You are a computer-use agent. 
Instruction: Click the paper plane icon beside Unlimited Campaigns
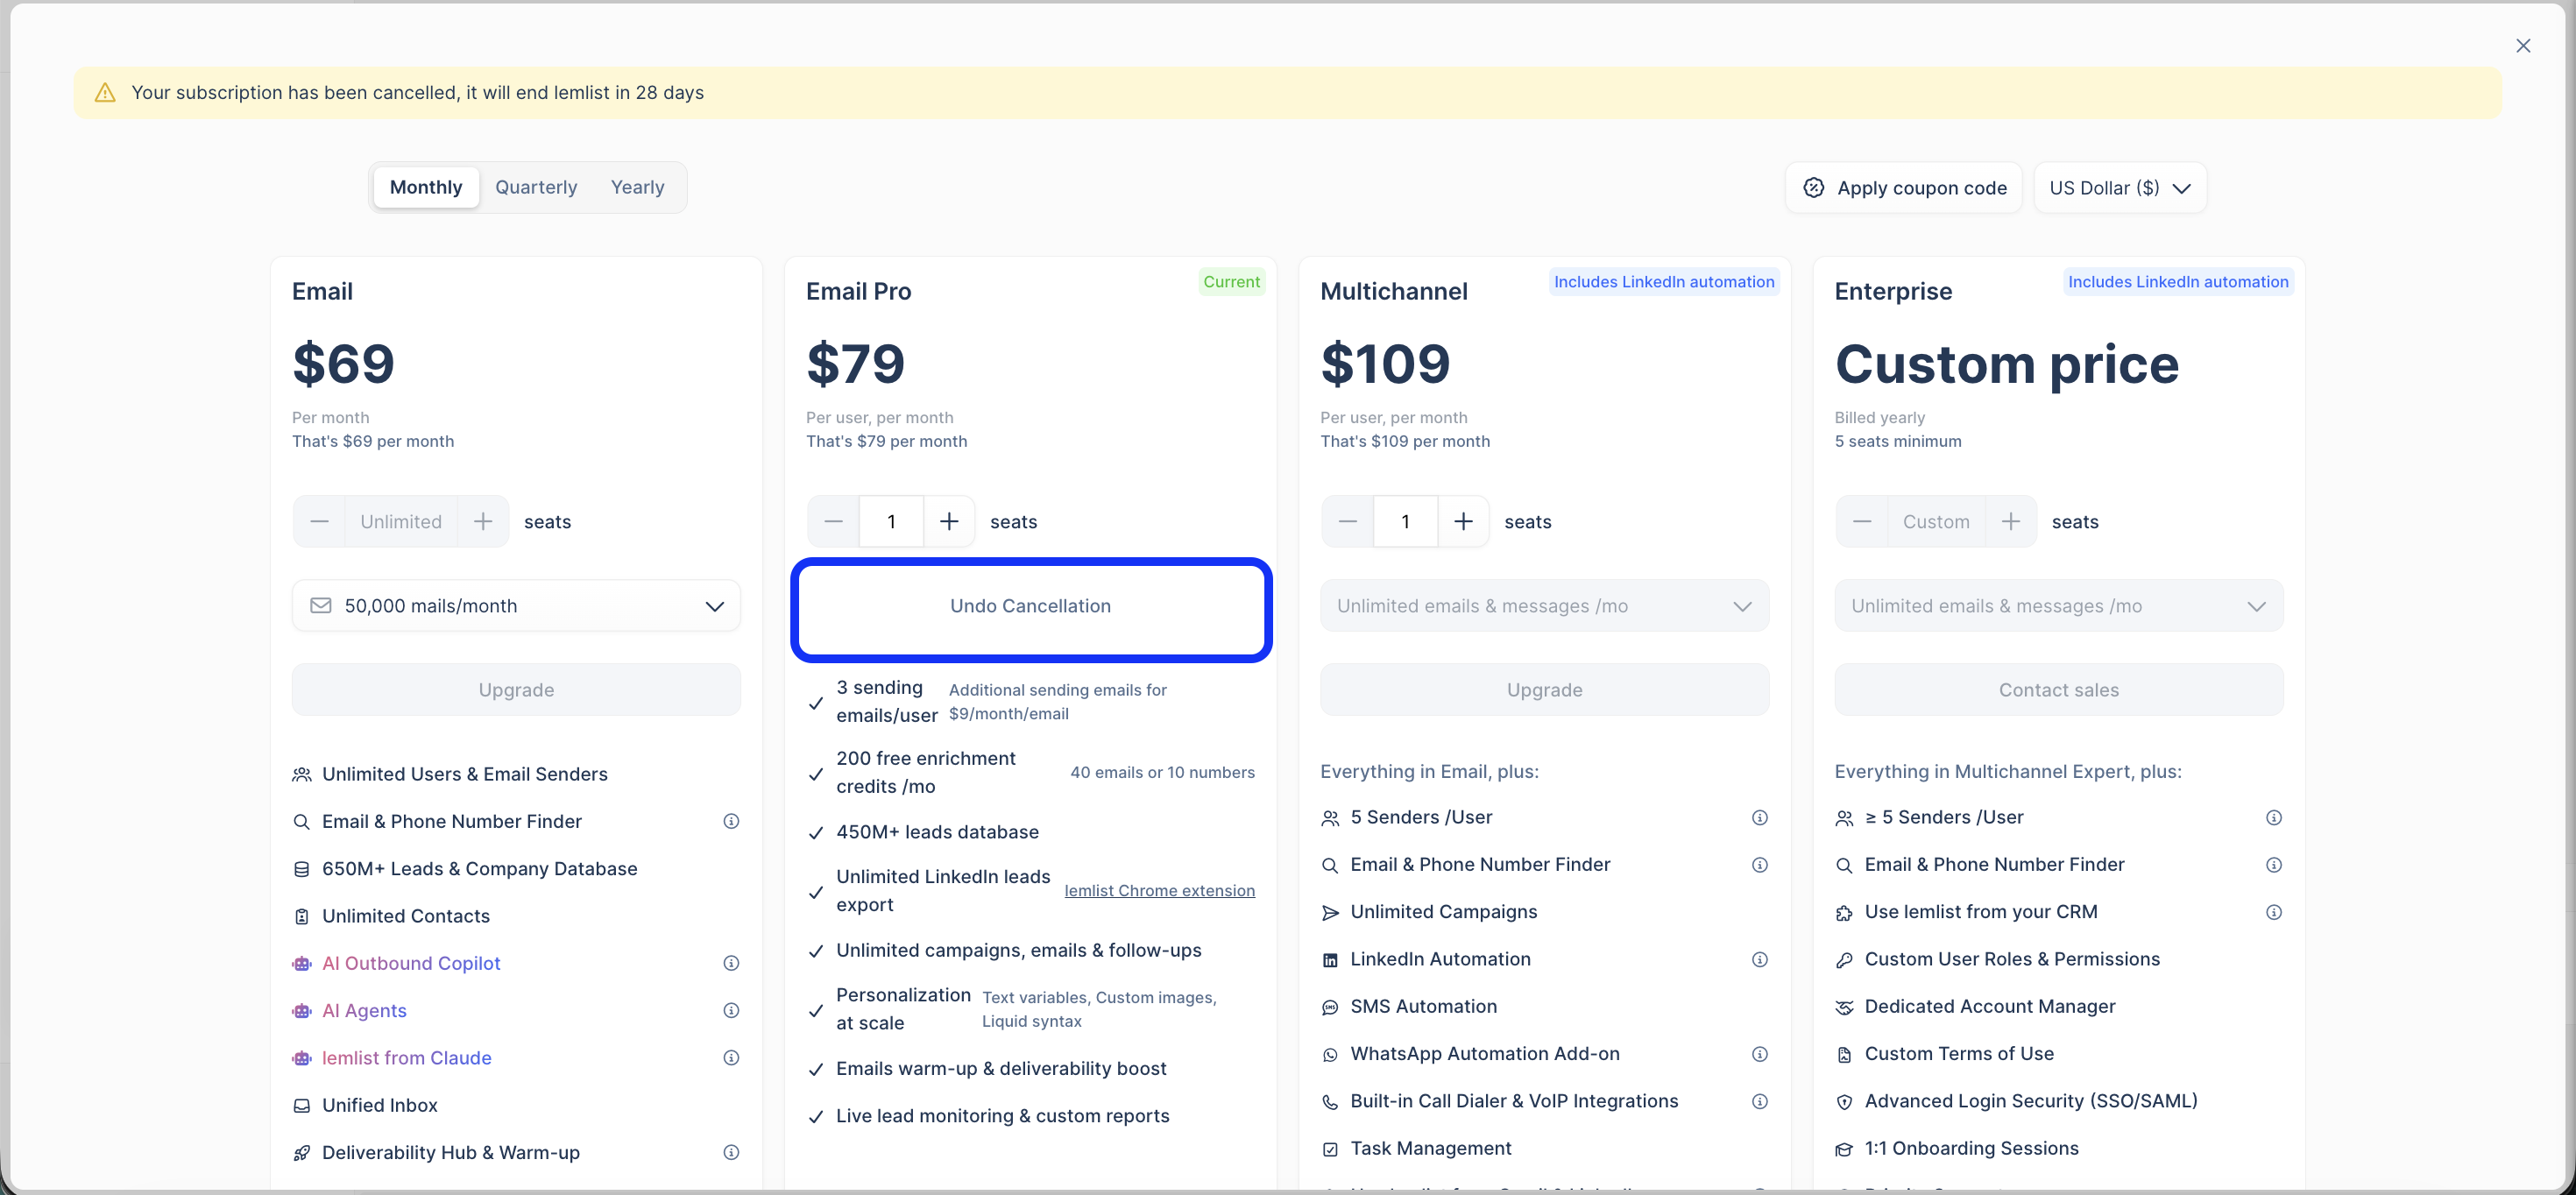(x=1329, y=913)
